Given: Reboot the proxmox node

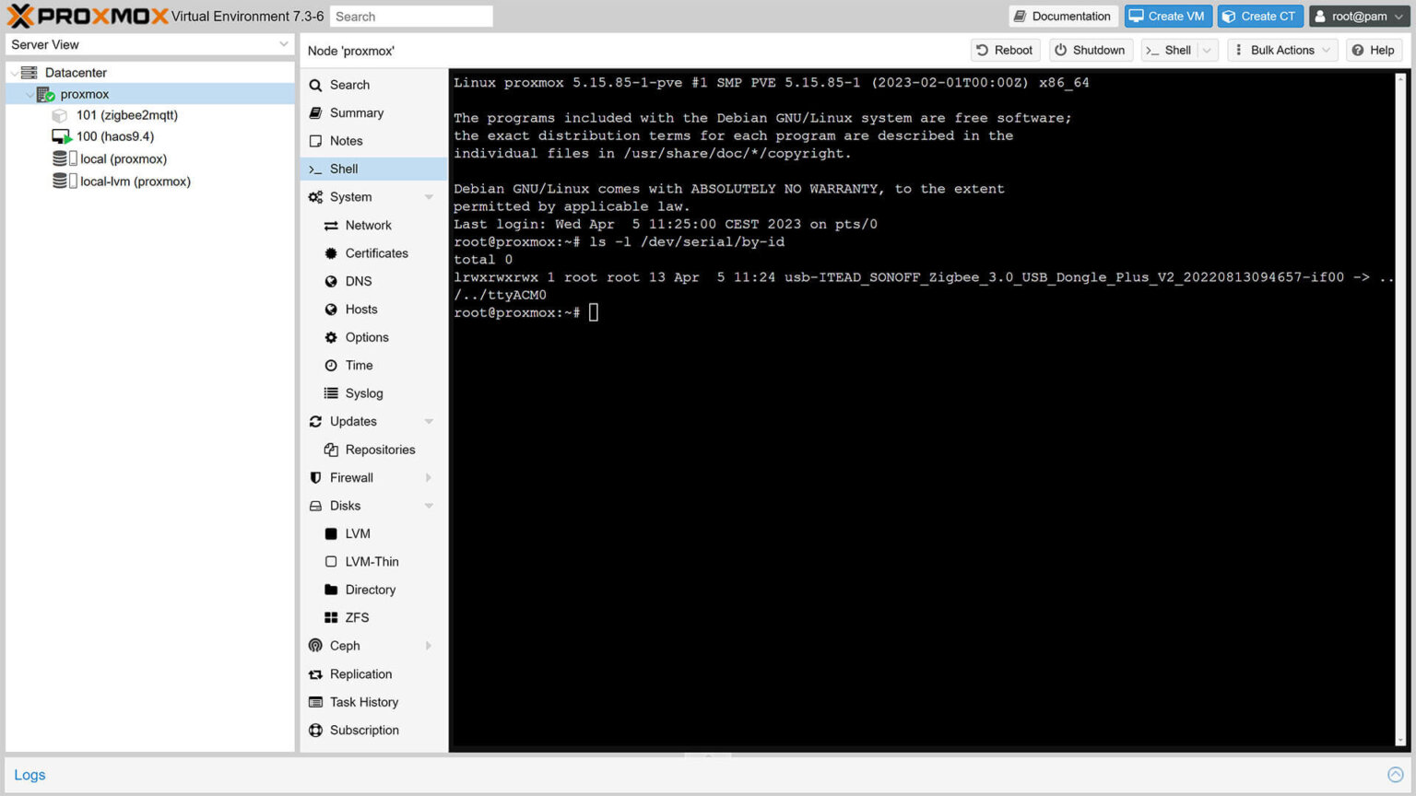Looking at the screenshot, I should point(1004,50).
